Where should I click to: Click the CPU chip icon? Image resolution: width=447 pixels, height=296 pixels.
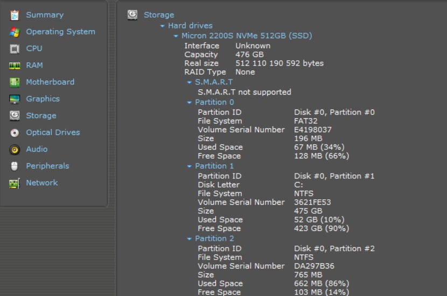[15, 48]
